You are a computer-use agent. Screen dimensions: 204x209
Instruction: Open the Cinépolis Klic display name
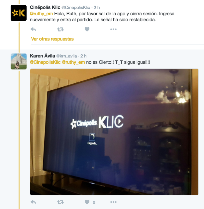[45, 7]
